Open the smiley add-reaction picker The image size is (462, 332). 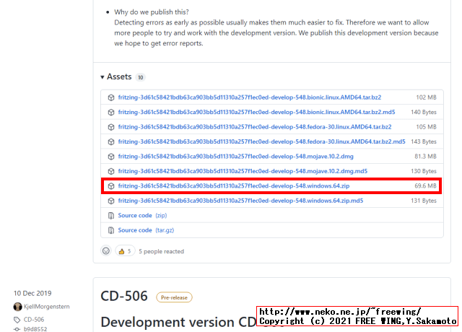[106, 251]
